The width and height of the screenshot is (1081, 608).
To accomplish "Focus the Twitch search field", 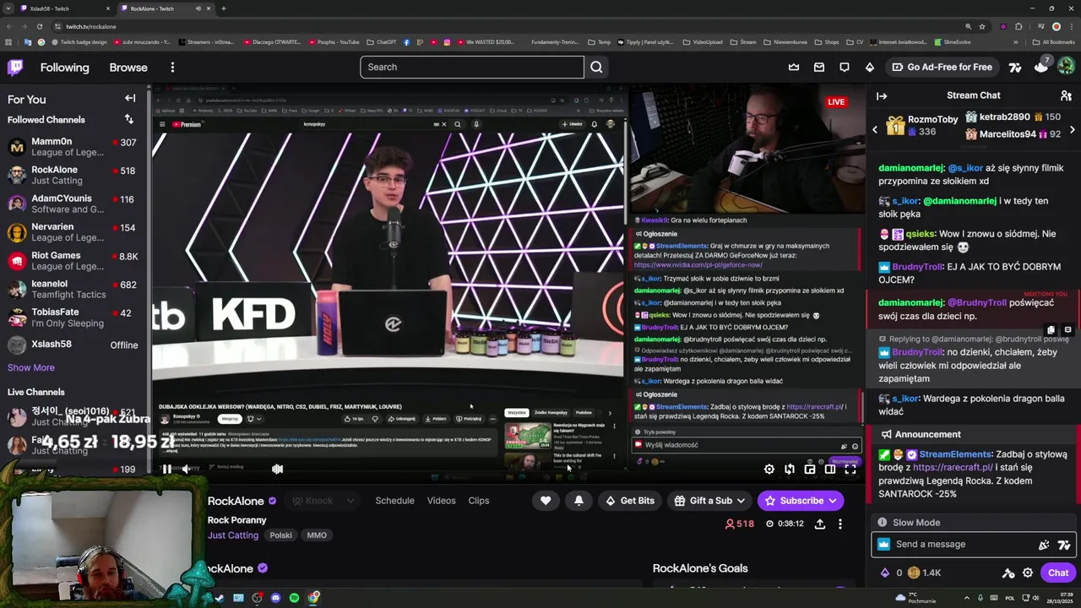I will (x=471, y=68).
